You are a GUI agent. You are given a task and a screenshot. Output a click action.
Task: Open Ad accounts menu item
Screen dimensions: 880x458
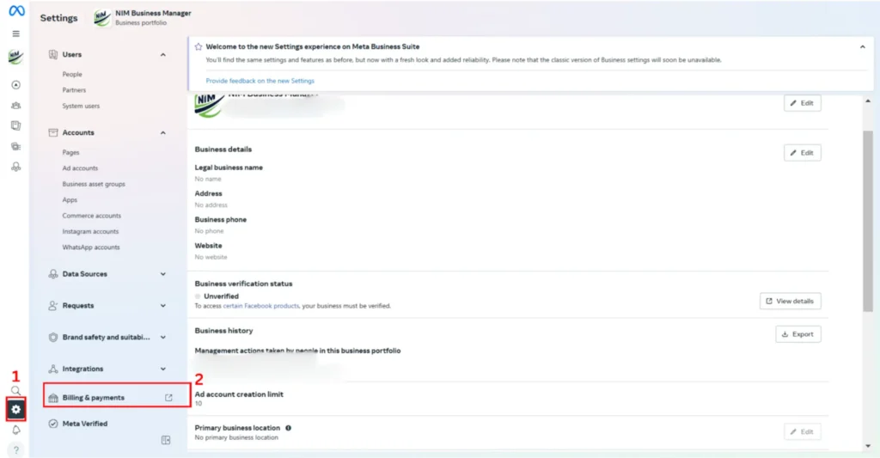click(80, 168)
